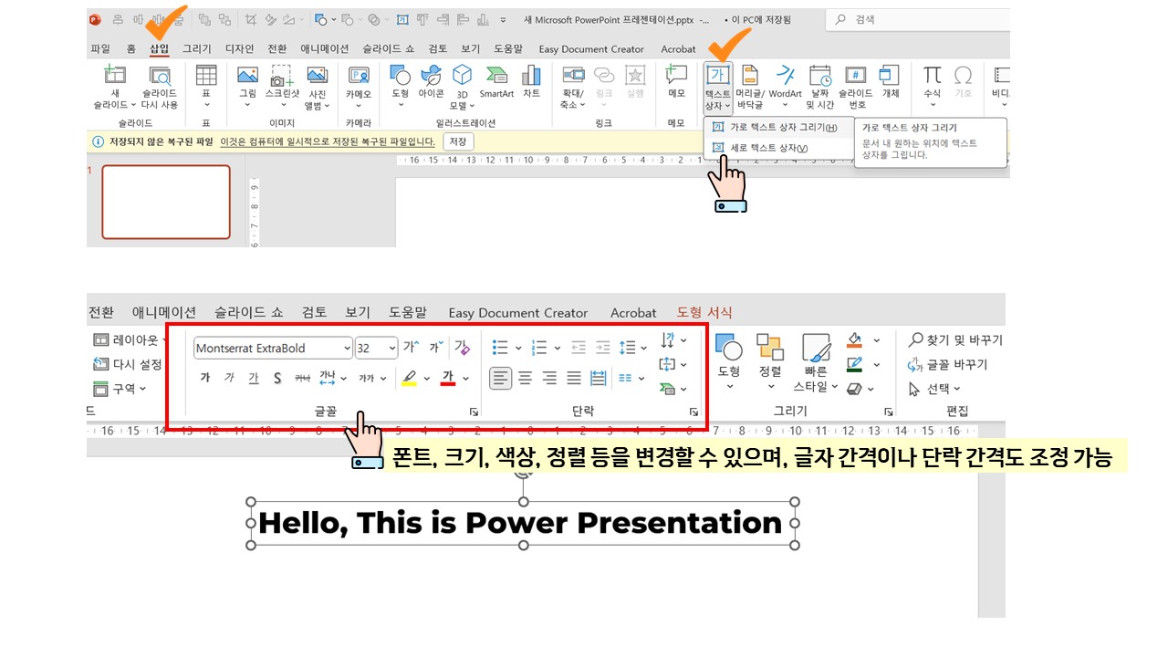Select the slide thumbnail in the panel
1168x657 pixels.
click(166, 200)
